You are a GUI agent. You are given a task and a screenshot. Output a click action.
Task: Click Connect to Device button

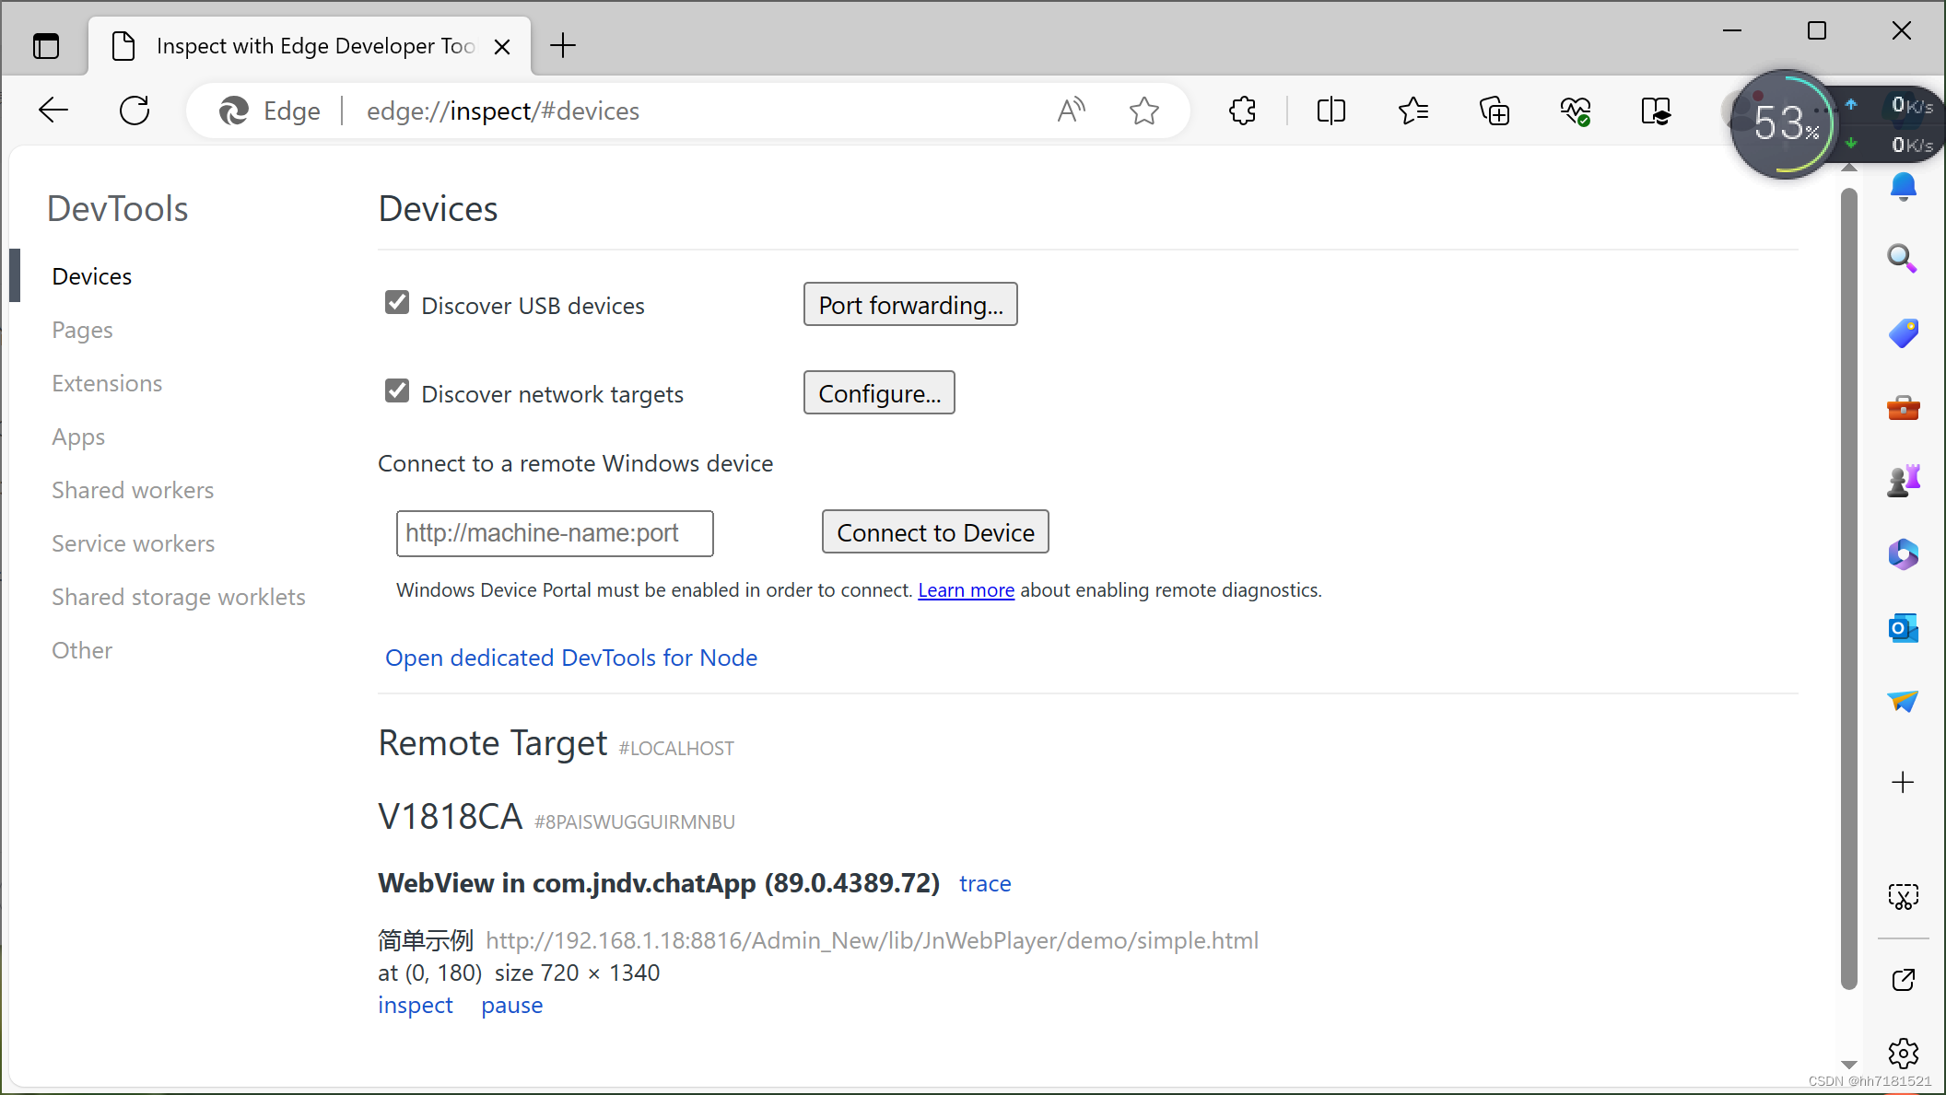point(934,531)
